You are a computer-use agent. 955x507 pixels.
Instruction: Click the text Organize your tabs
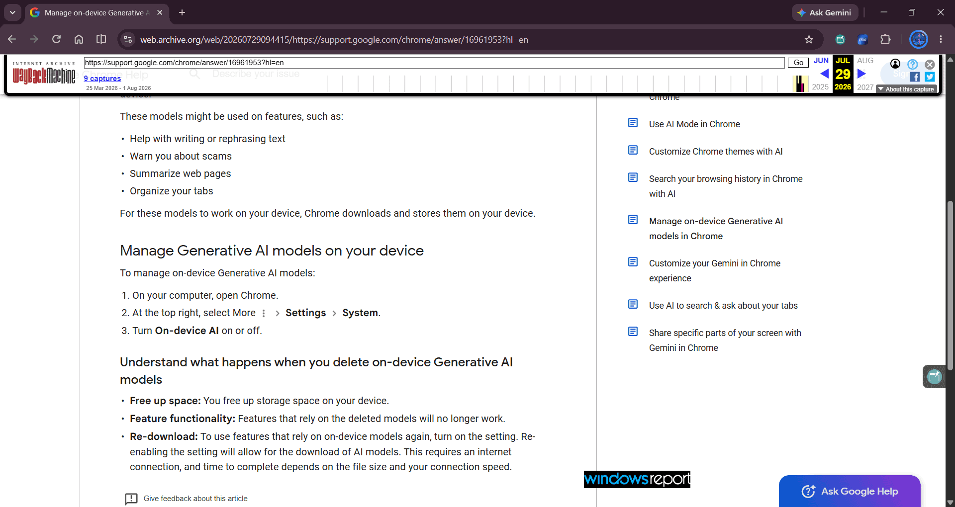(x=171, y=191)
